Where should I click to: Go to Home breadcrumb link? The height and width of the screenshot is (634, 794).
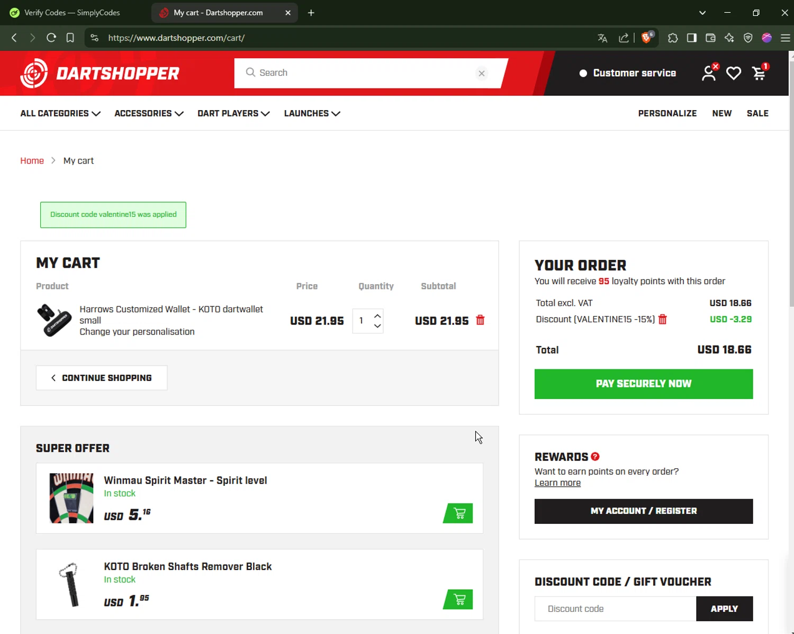click(32, 160)
